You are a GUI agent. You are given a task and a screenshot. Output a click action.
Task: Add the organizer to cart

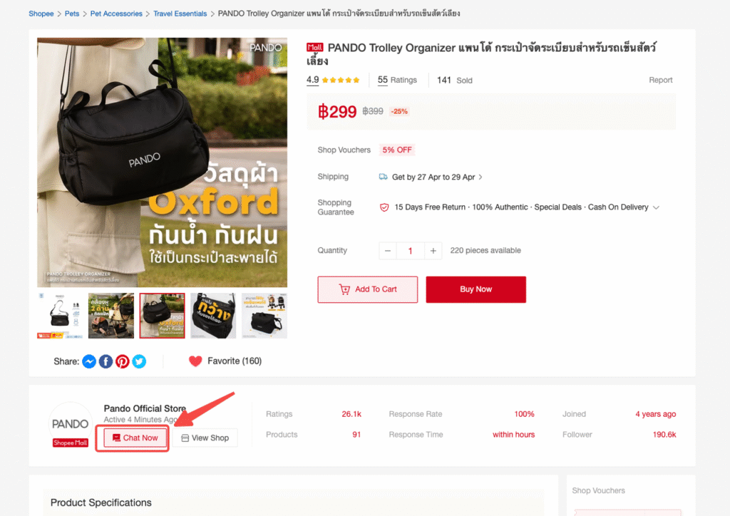point(368,289)
